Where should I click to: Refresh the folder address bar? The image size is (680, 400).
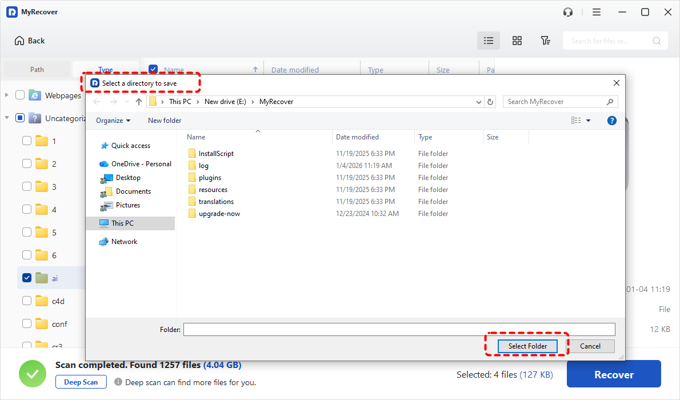click(x=490, y=102)
